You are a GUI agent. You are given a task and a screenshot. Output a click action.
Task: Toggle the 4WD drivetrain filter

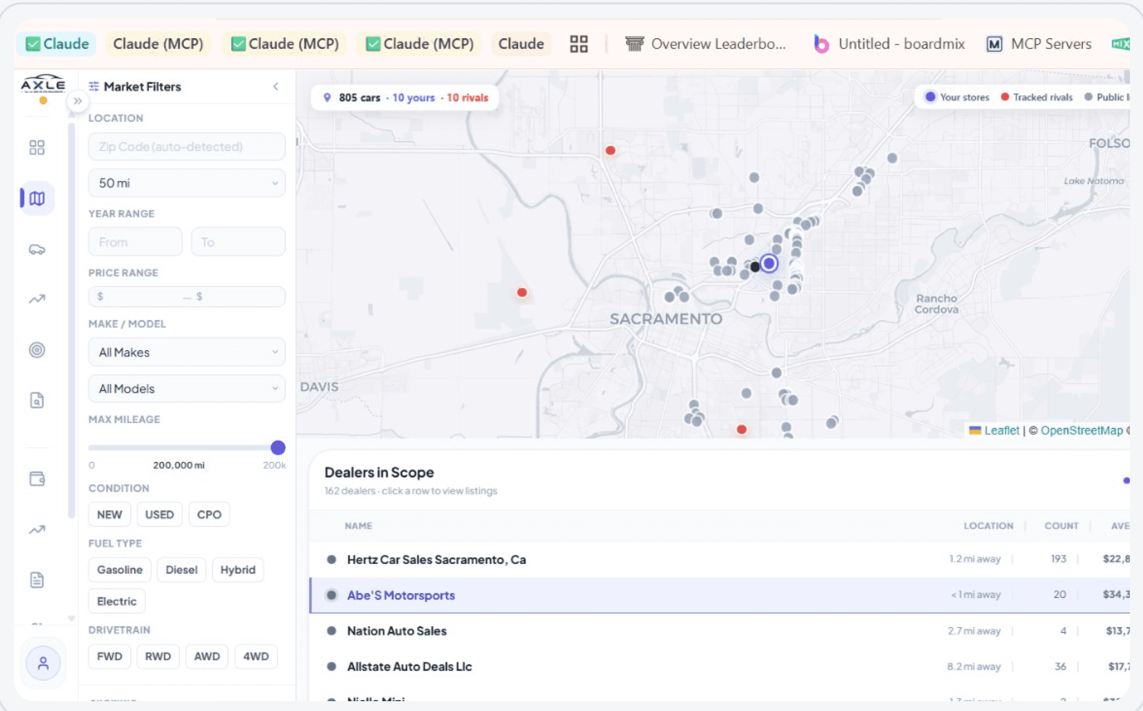point(256,656)
